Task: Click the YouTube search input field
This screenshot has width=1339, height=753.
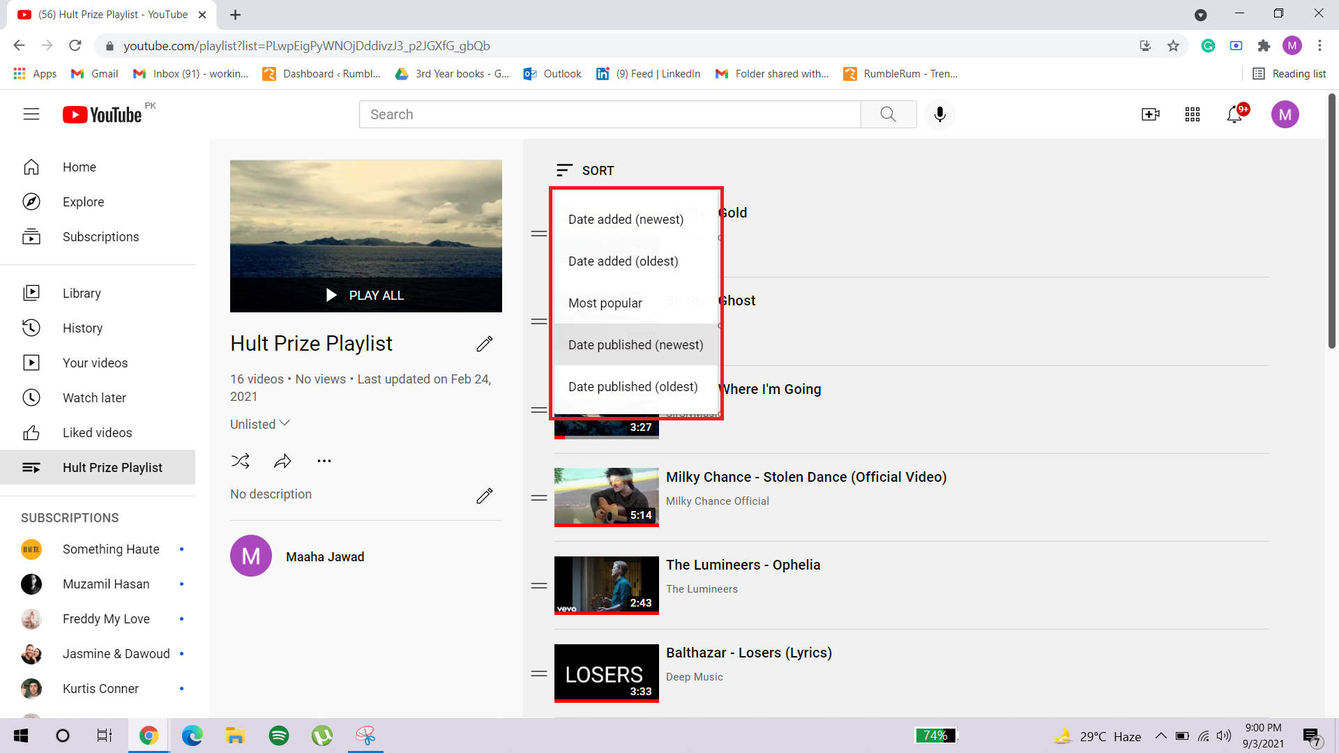Action: click(610, 114)
